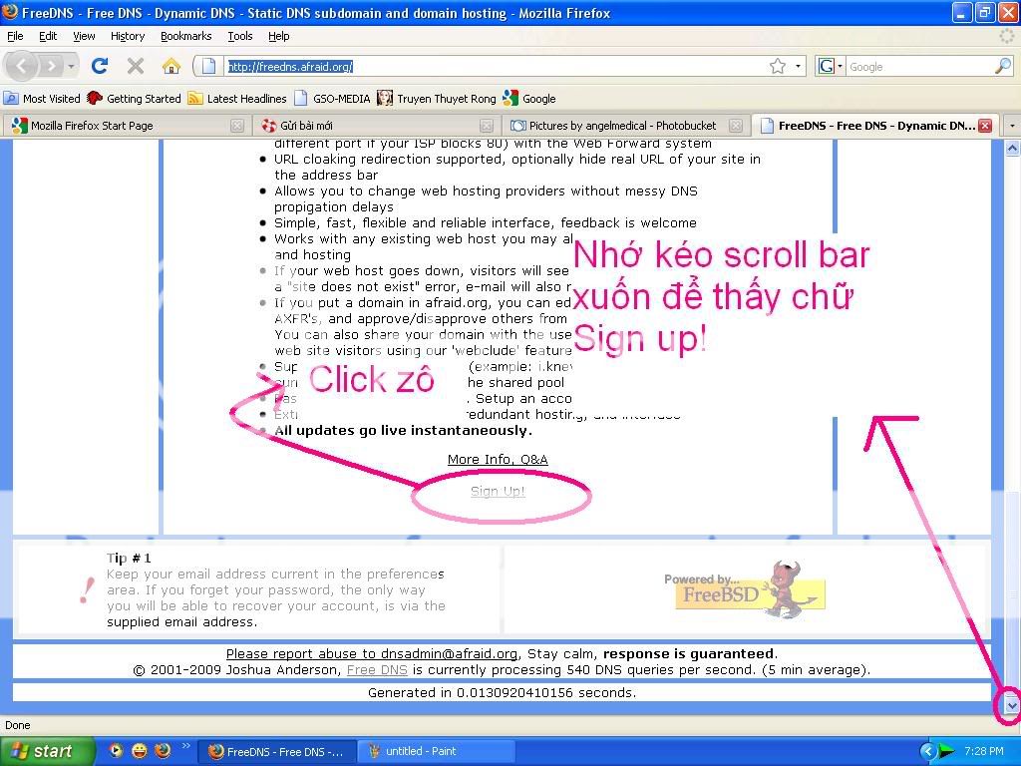
Task: Open the Most Visited bookmarks folder
Action: click(42, 99)
